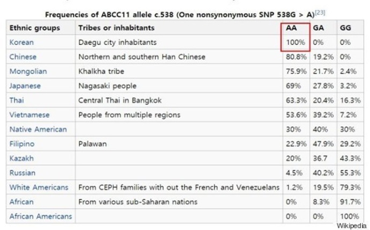The height and width of the screenshot is (230, 370).
Task: Open the Vietnamese link
Action: (x=29, y=115)
